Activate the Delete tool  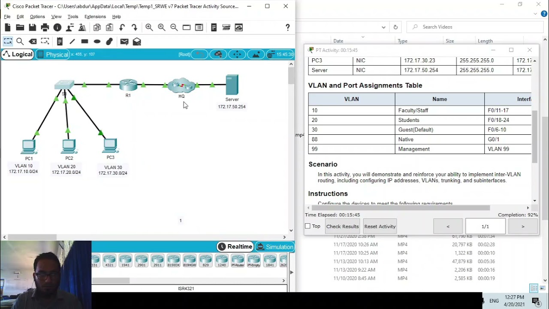point(33,42)
